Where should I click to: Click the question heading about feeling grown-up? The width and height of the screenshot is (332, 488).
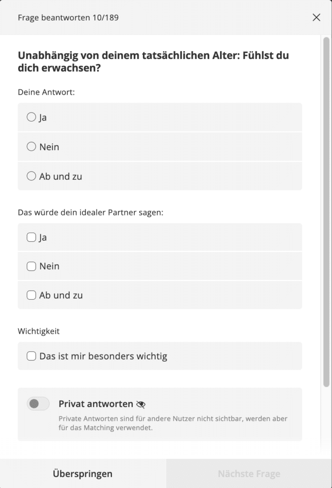[153, 61]
